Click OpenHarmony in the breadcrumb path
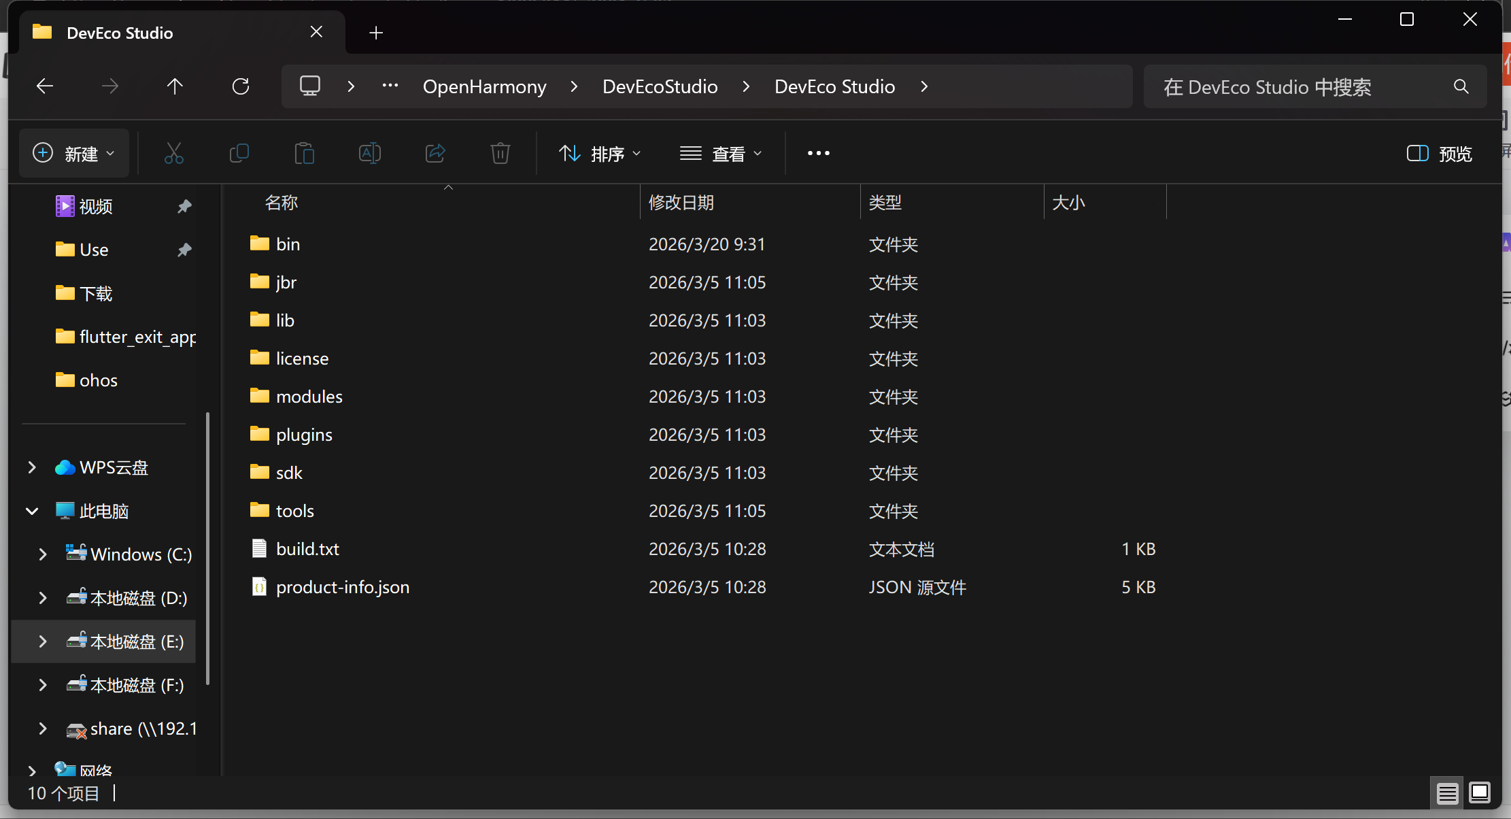The height and width of the screenshot is (819, 1511). click(484, 86)
